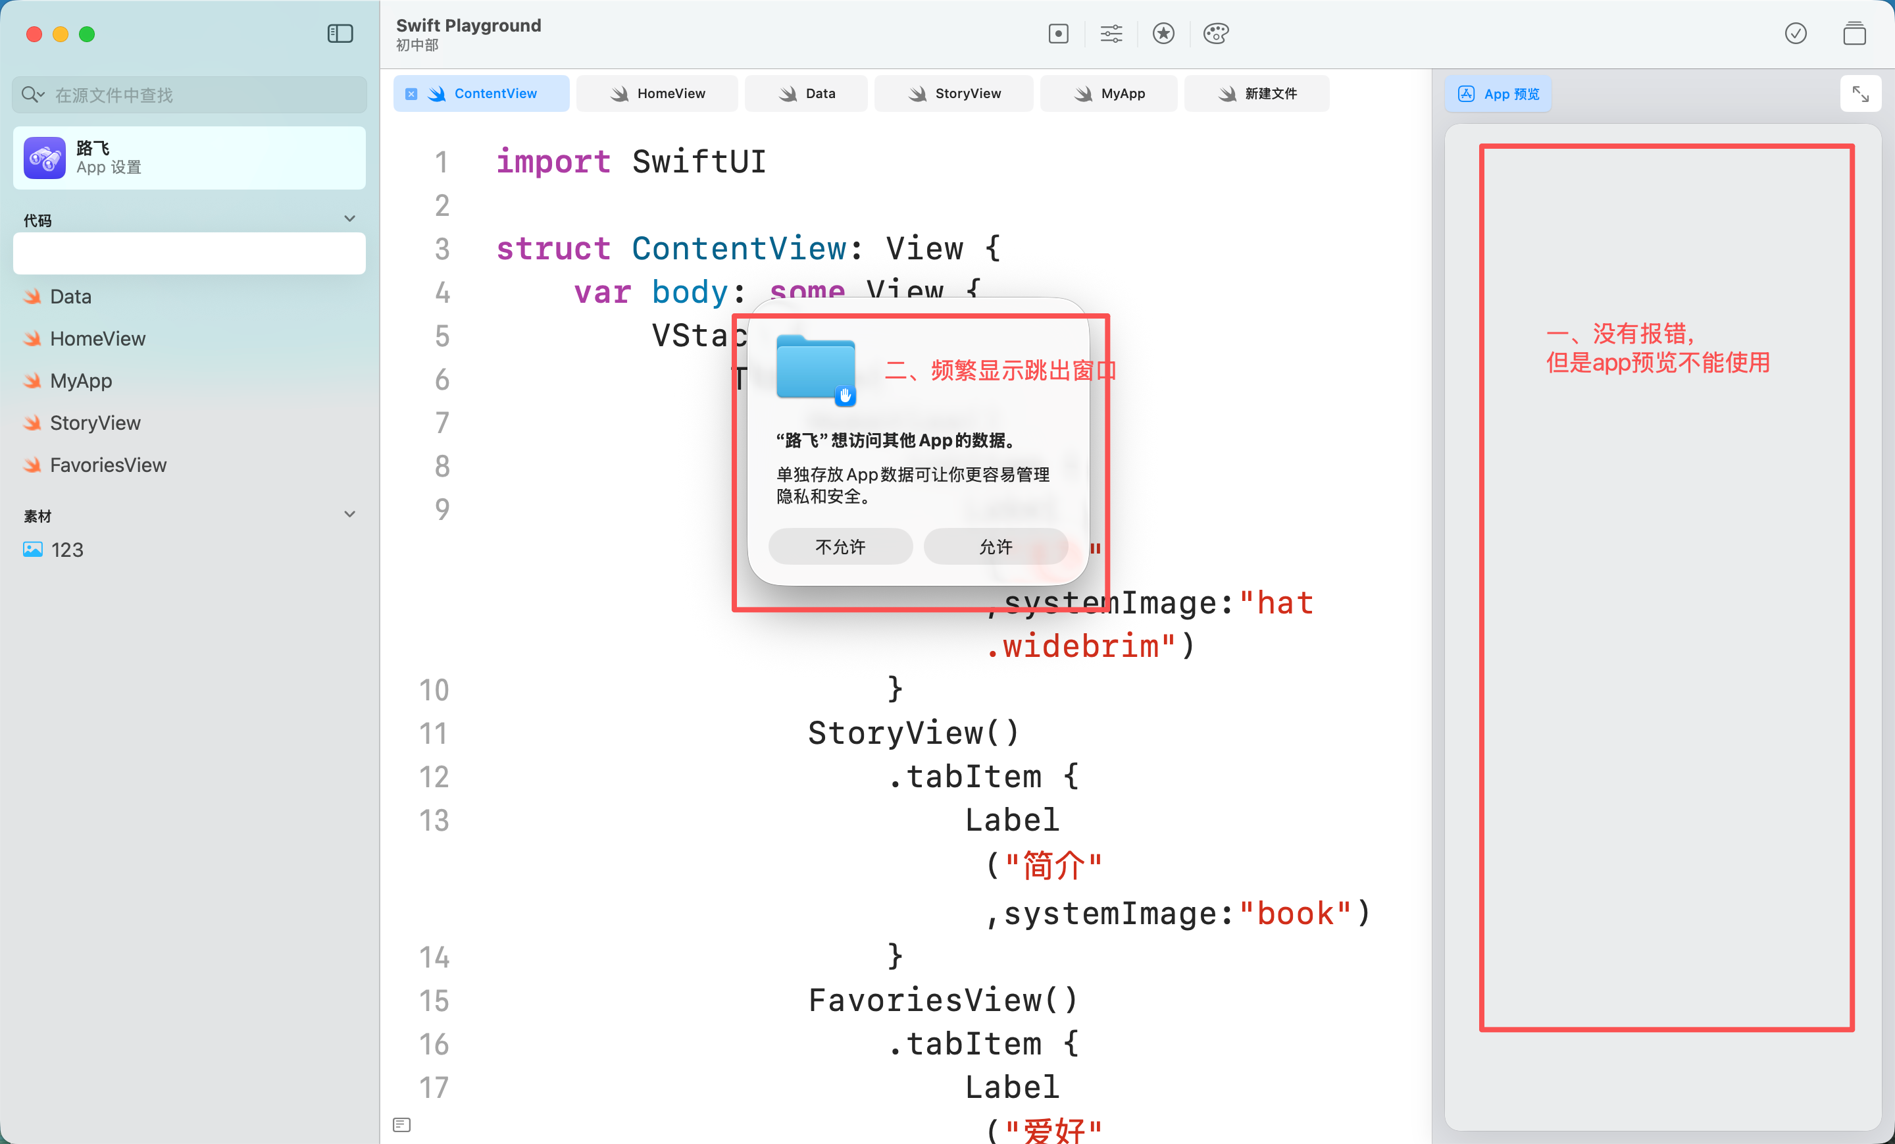
Task: Open the settings sliders toolbar icon
Action: tap(1111, 33)
